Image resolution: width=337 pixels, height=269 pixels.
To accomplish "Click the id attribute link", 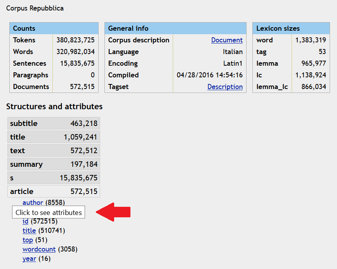I will tap(25, 221).
